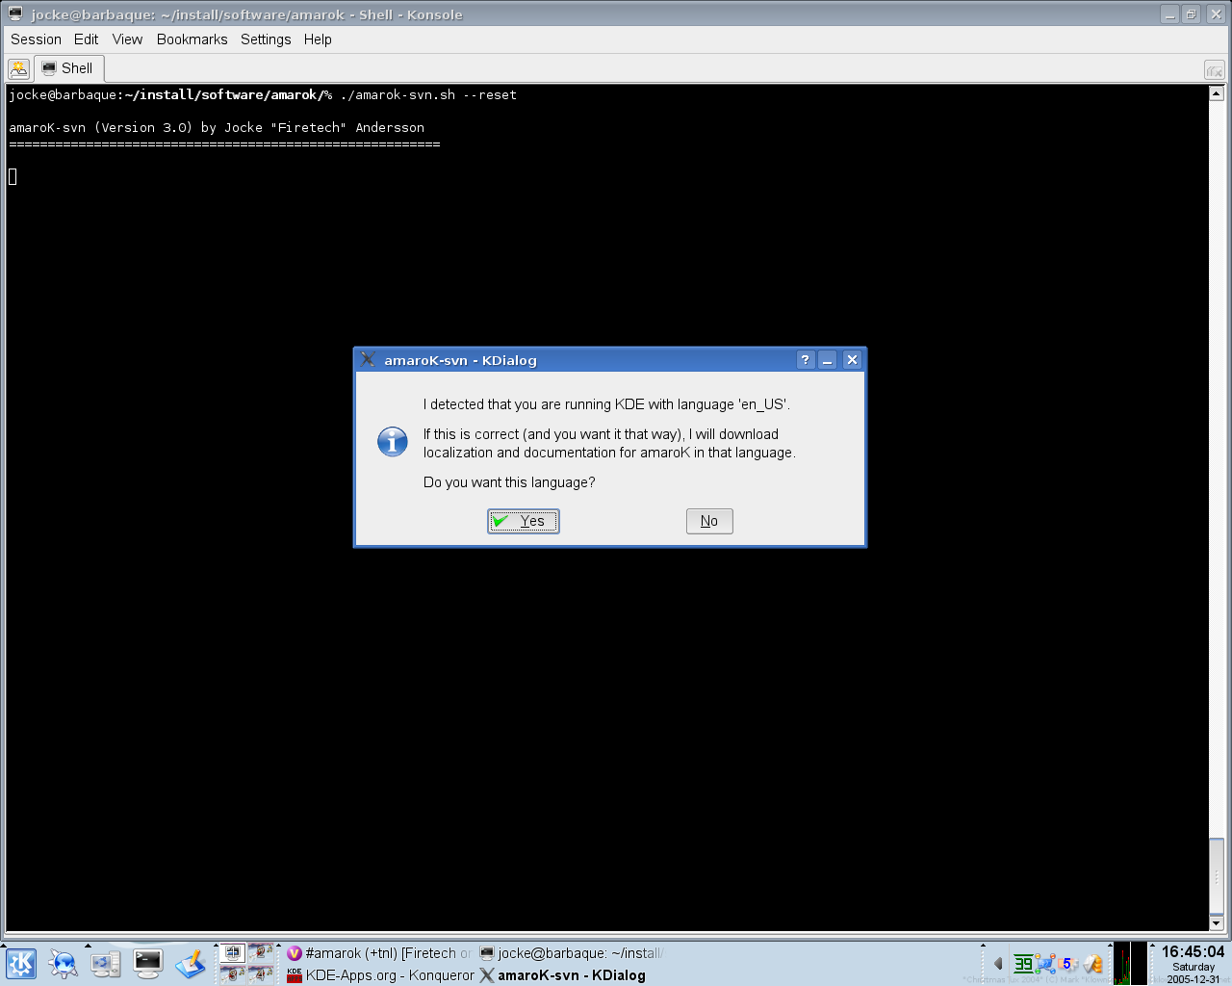Click the Konsole scrollbar up arrow
The height and width of the screenshot is (986, 1232).
click(1217, 93)
